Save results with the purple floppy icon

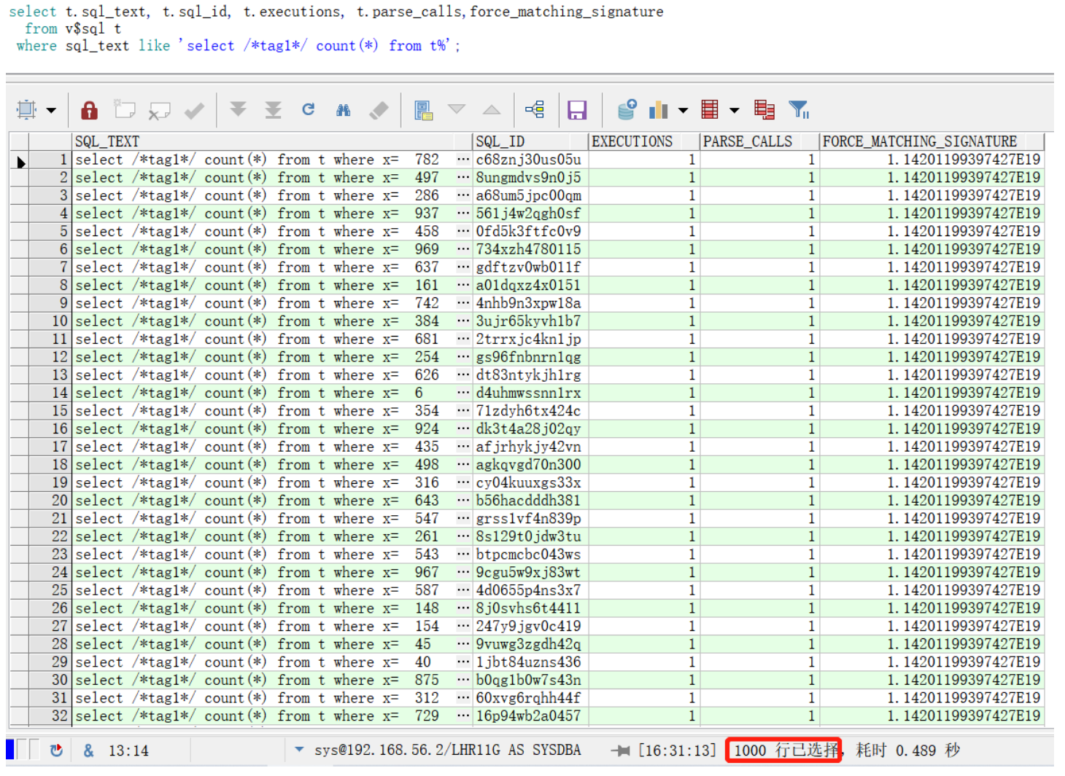pos(577,110)
